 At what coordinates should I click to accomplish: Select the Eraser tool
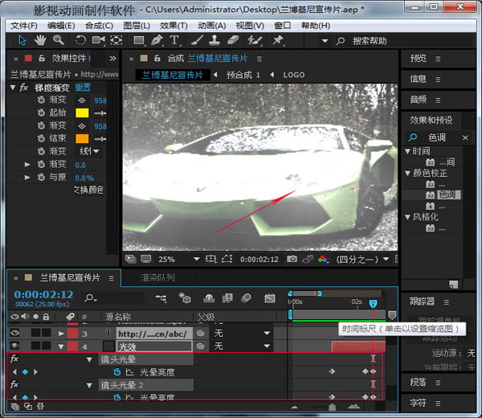(x=233, y=40)
